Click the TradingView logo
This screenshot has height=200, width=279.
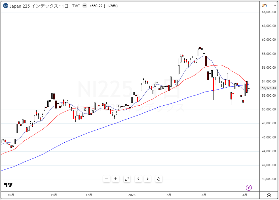point(8,185)
